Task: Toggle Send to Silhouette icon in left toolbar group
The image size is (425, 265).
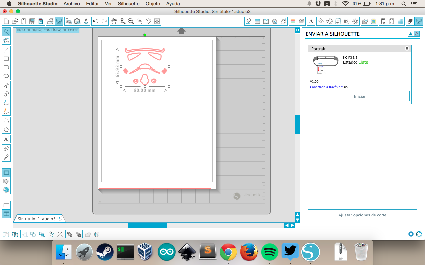Action: 59,21
